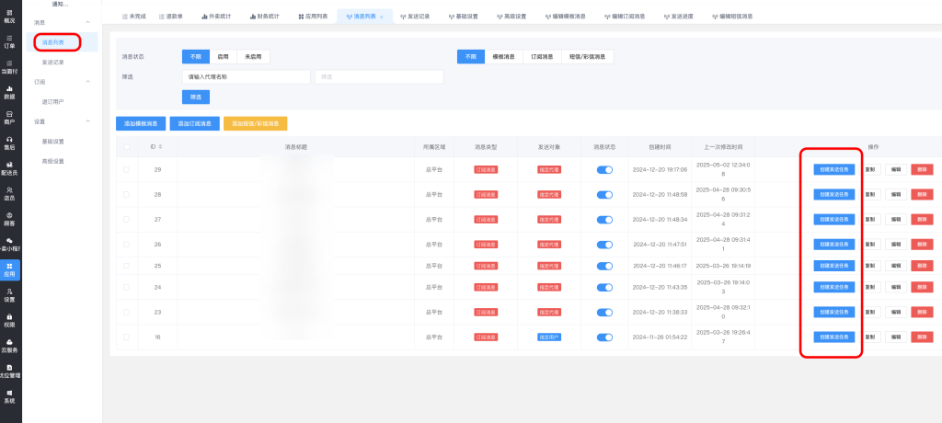Collapse the 消息 section in the submenu
The height and width of the screenshot is (423, 942).
coord(87,21)
